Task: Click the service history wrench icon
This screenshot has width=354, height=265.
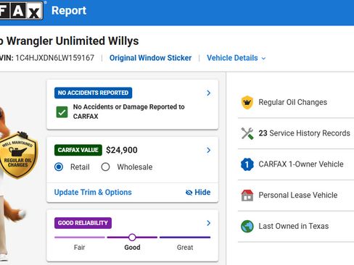Action: pyautogui.click(x=247, y=133)
